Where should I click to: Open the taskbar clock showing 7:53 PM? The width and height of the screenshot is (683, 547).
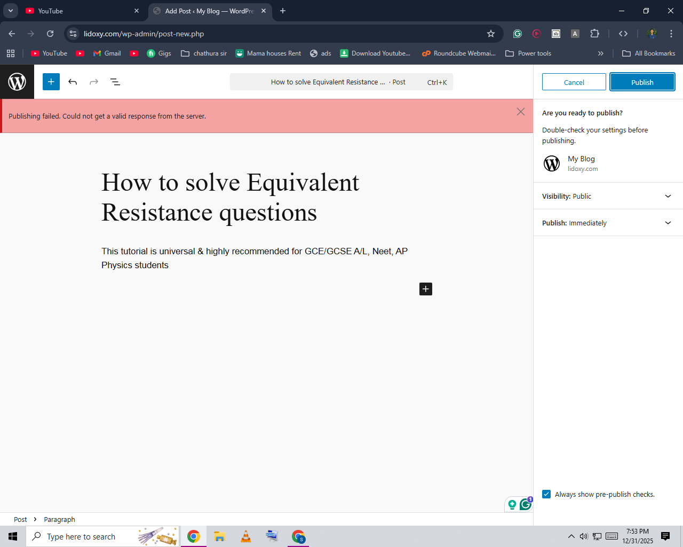pos(638,536)
